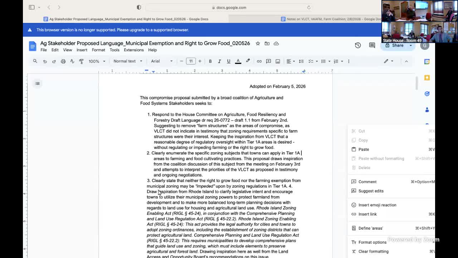458x258 pixels.
Task: Open the Extensions menu
Action: [133, 50]
